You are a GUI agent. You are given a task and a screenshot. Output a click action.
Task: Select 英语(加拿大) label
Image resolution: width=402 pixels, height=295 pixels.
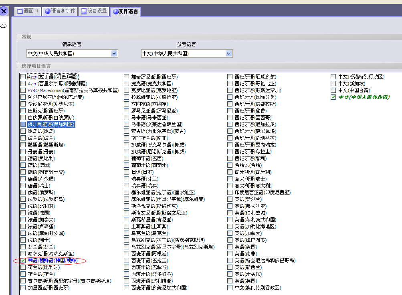tap(248, 233)
